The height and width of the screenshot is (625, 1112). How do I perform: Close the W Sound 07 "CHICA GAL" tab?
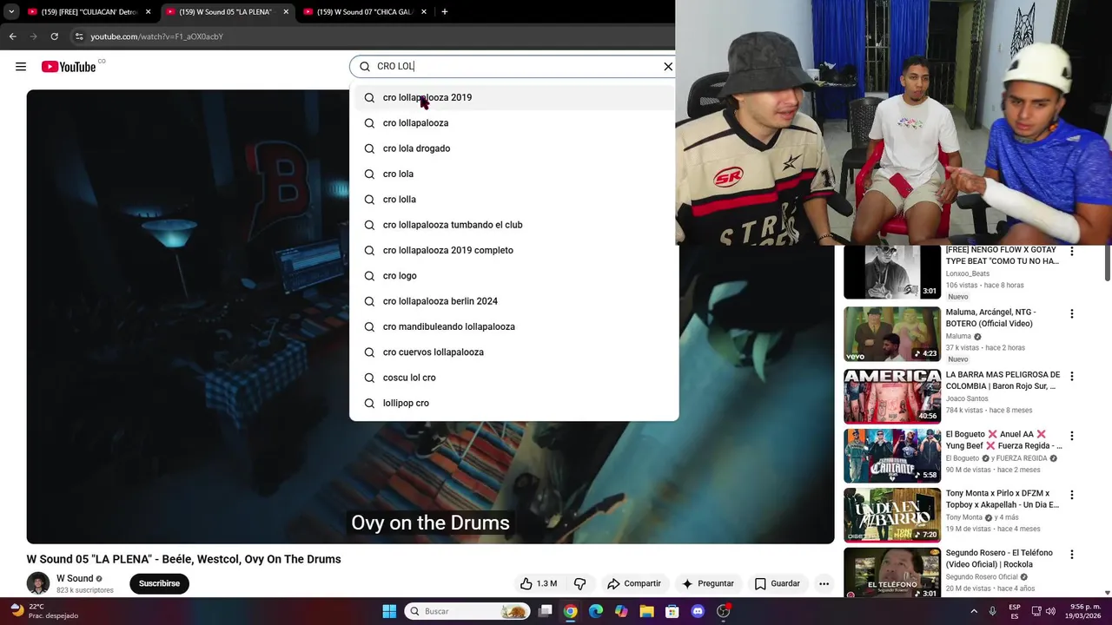tap(424, 12)
